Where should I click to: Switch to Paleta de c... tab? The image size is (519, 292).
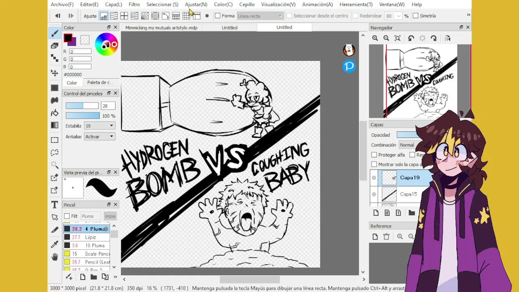click(100, 82)
